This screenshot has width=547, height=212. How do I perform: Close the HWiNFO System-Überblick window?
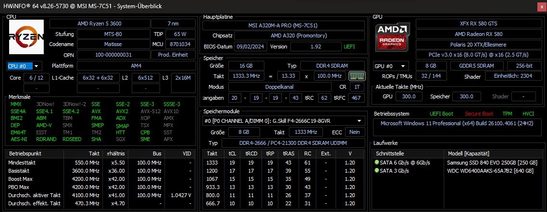click(541, 6)
